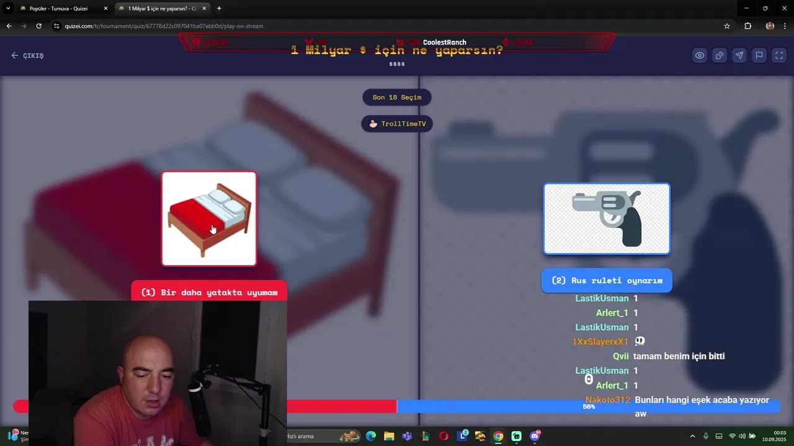794x446 pixels.
Task: Choose option (1) Bir daha yatakta uyumam
Action: tap(209, 292)
